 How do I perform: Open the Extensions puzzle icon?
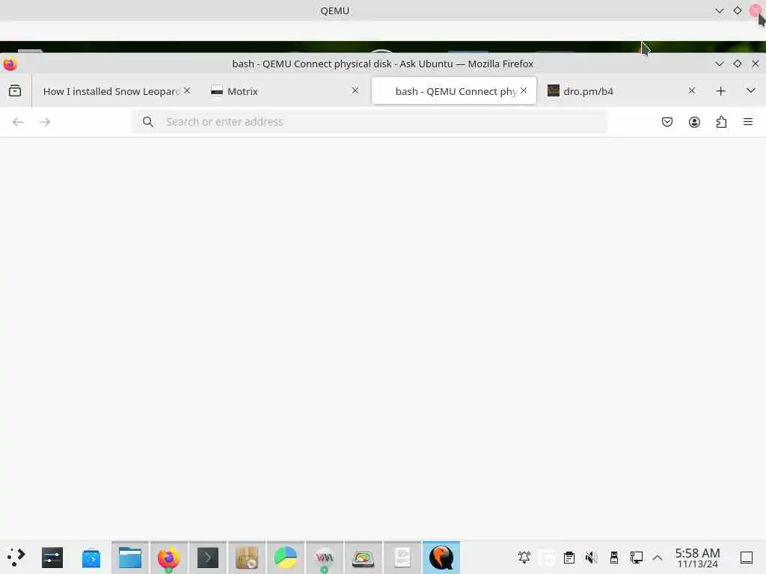(721, 122)
